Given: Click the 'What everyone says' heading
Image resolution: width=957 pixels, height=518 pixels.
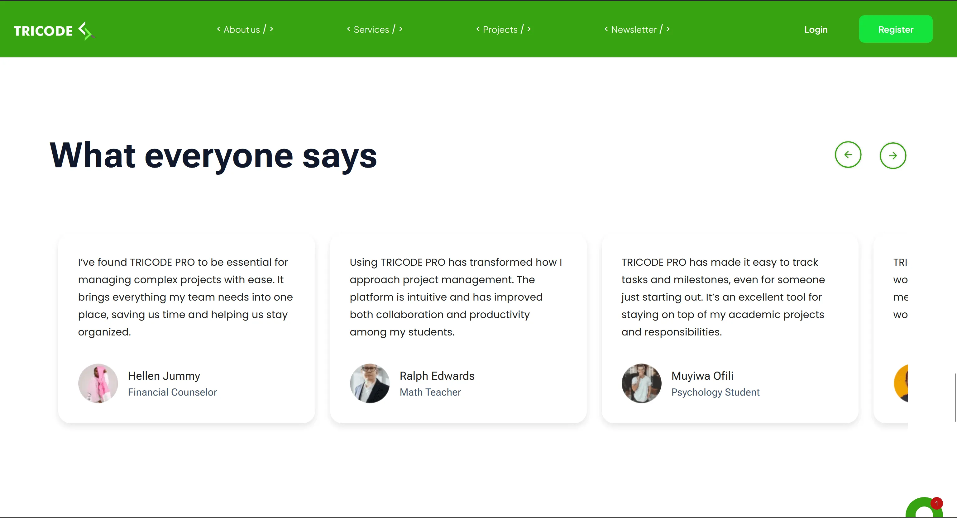Looking at the screenshot, I should coord(213,155).
